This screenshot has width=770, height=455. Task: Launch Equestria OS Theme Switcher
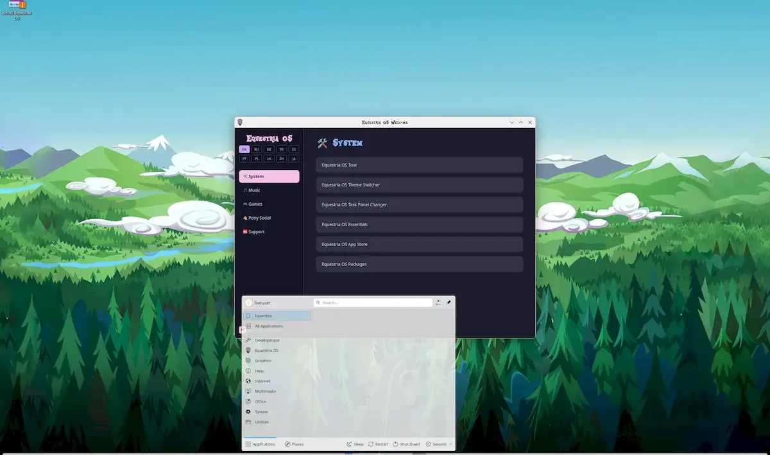[420, 185]
